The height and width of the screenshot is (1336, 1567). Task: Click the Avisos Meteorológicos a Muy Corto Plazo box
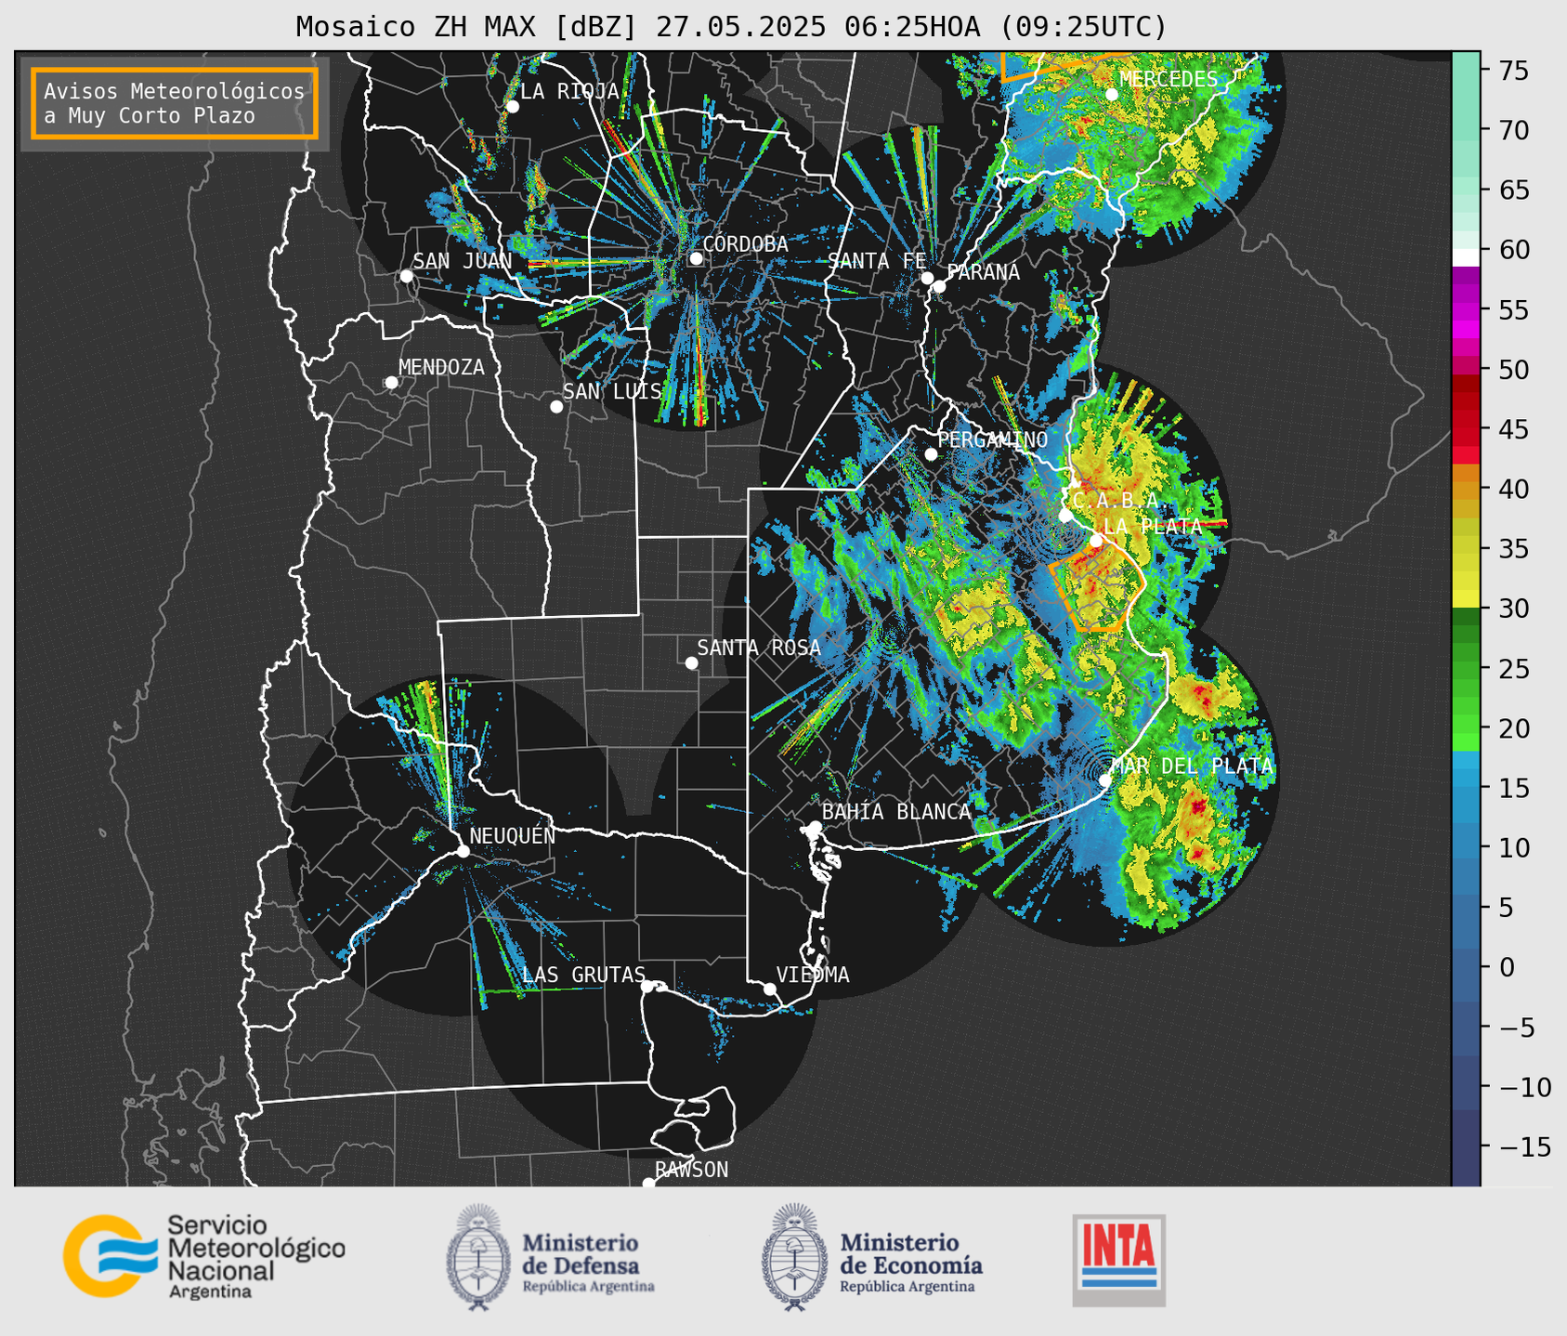[x=175, y=103]
